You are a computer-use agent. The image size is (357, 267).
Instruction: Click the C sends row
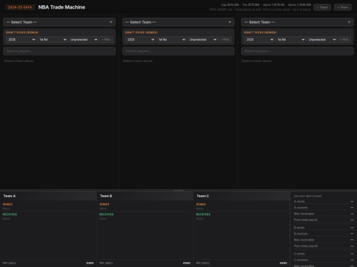coord(323,254)
